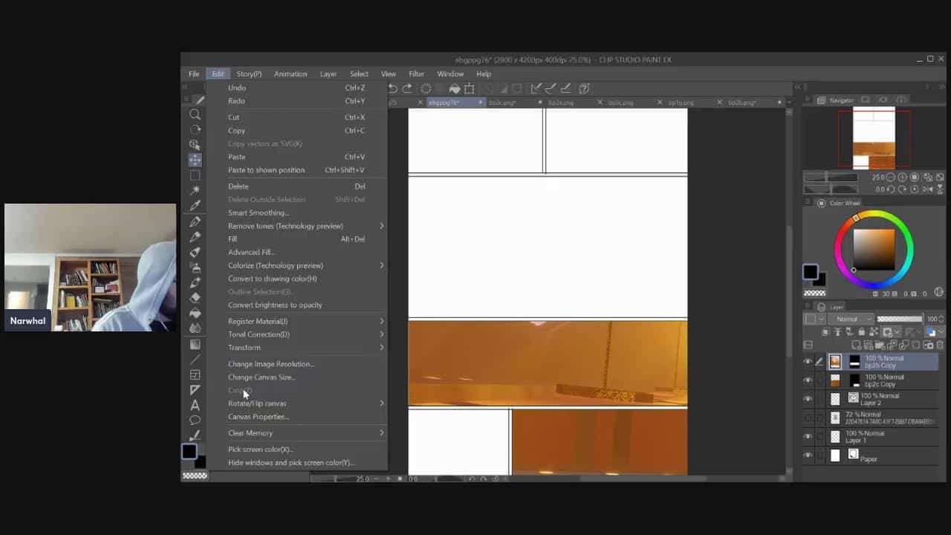Pick the Eyedropper tool
The height and width of the screenshot is (535, 951).
coord(195,206)
